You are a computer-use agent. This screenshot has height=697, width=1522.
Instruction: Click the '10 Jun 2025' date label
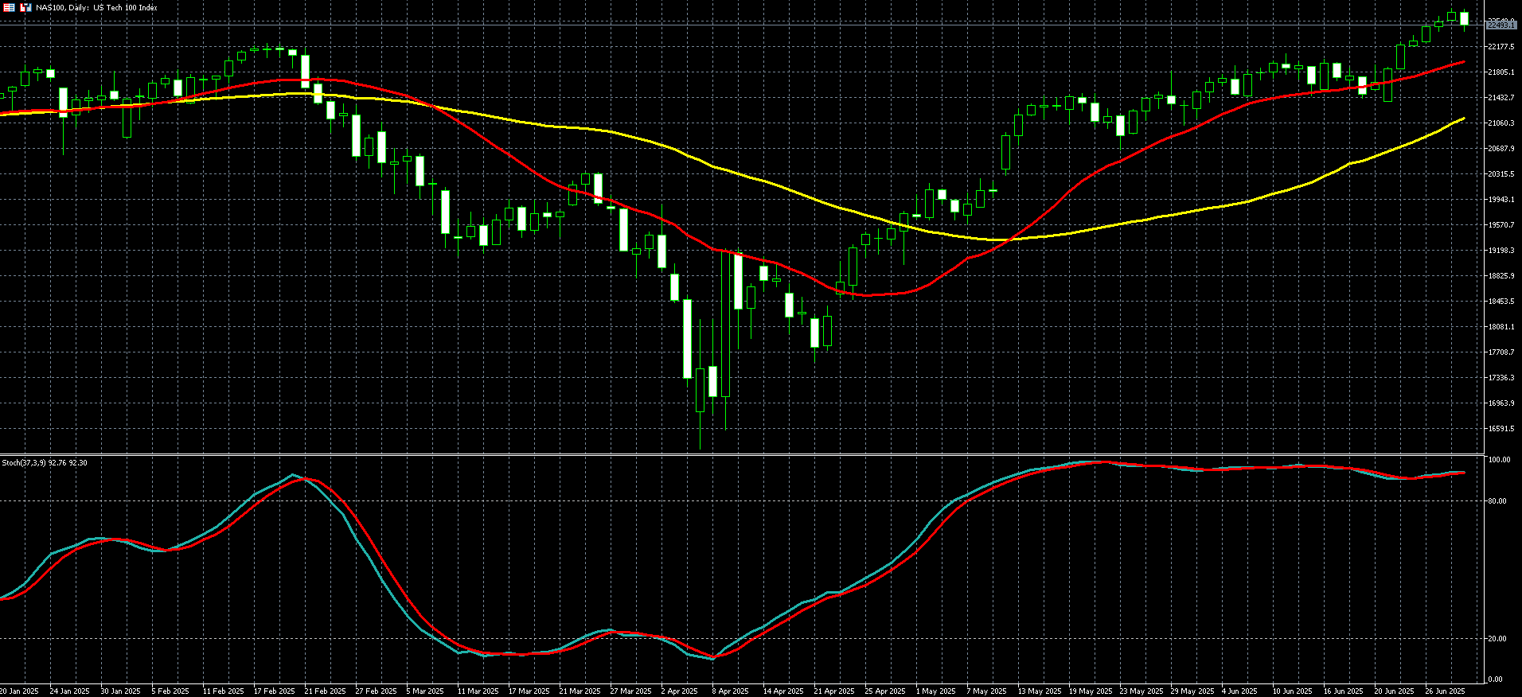point(1293,691)
